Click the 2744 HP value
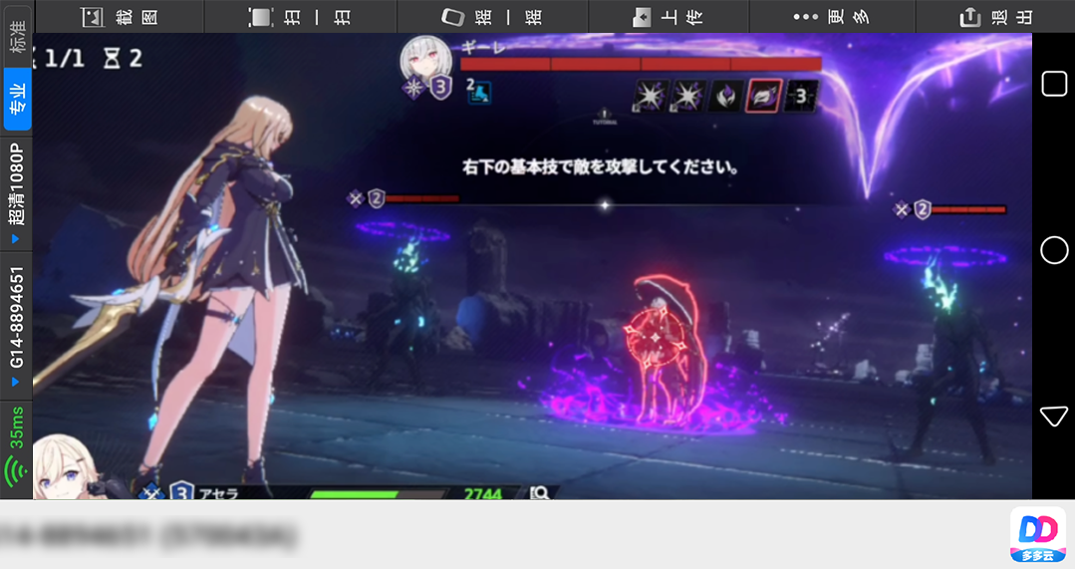Viewport: 1075px width, 569px height. [x=482, y=493]
